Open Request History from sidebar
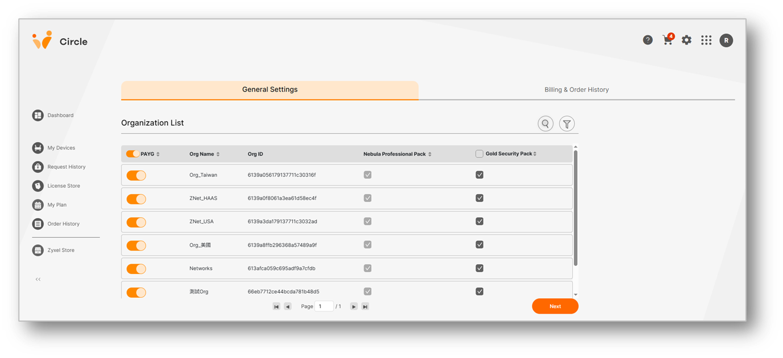 tap(66, 167)
